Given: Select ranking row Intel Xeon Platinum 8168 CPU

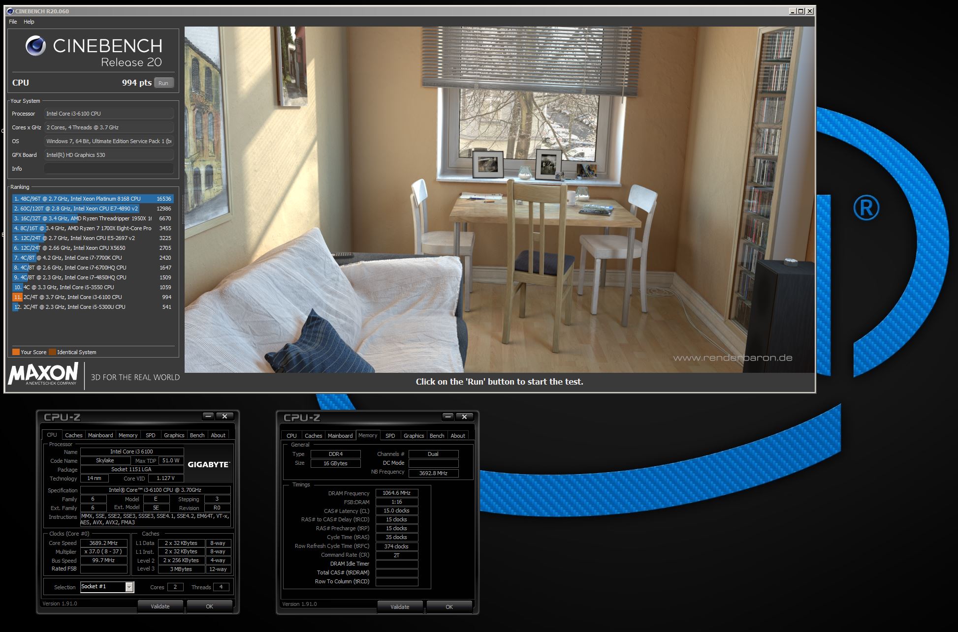Looking at the screenshot, I should (93, 199).
